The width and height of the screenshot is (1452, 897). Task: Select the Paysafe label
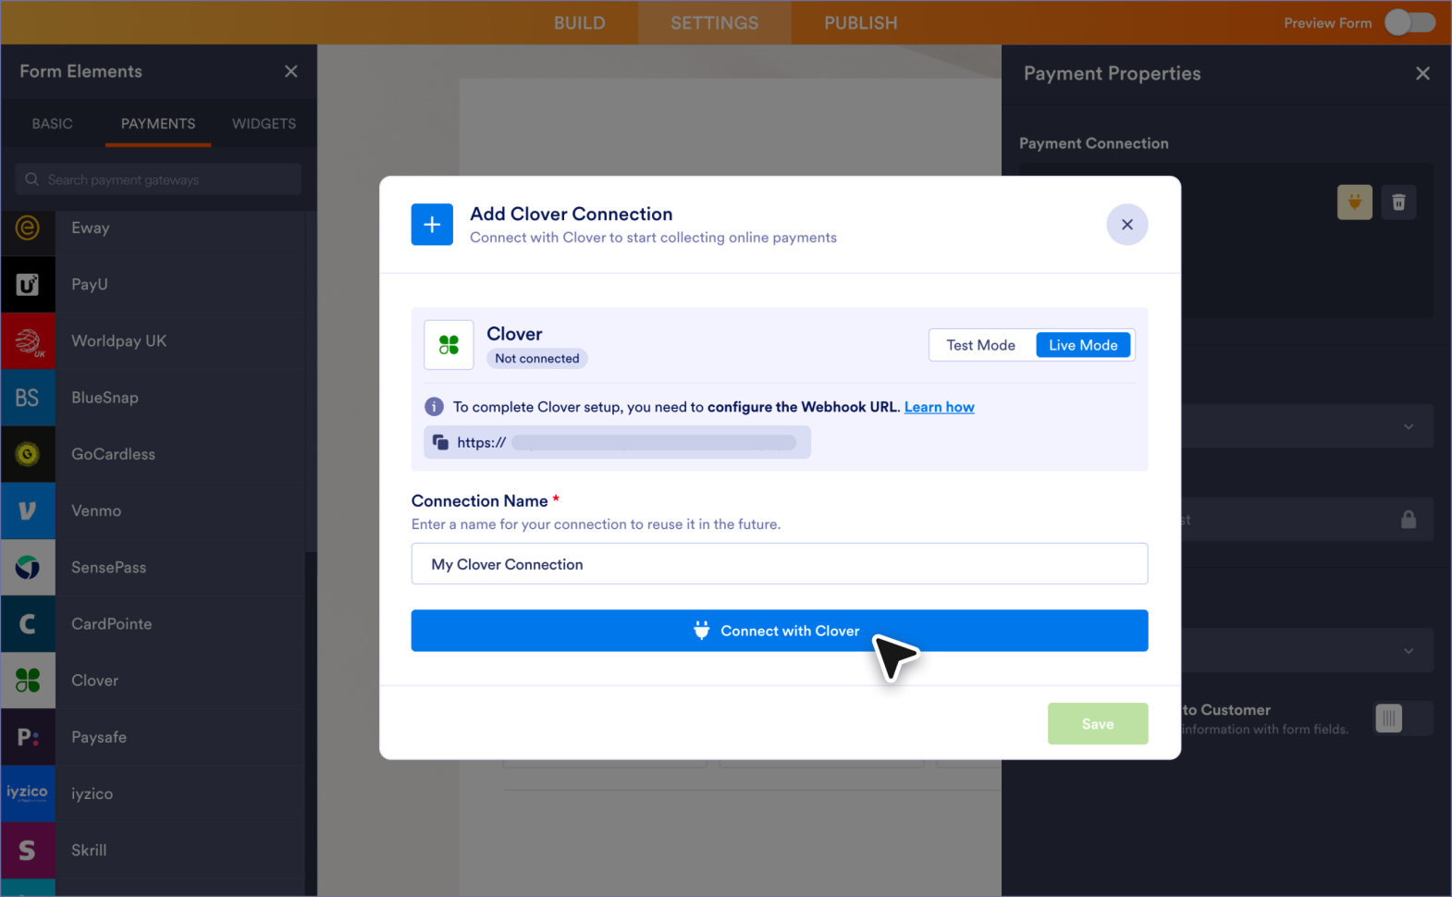99,737
